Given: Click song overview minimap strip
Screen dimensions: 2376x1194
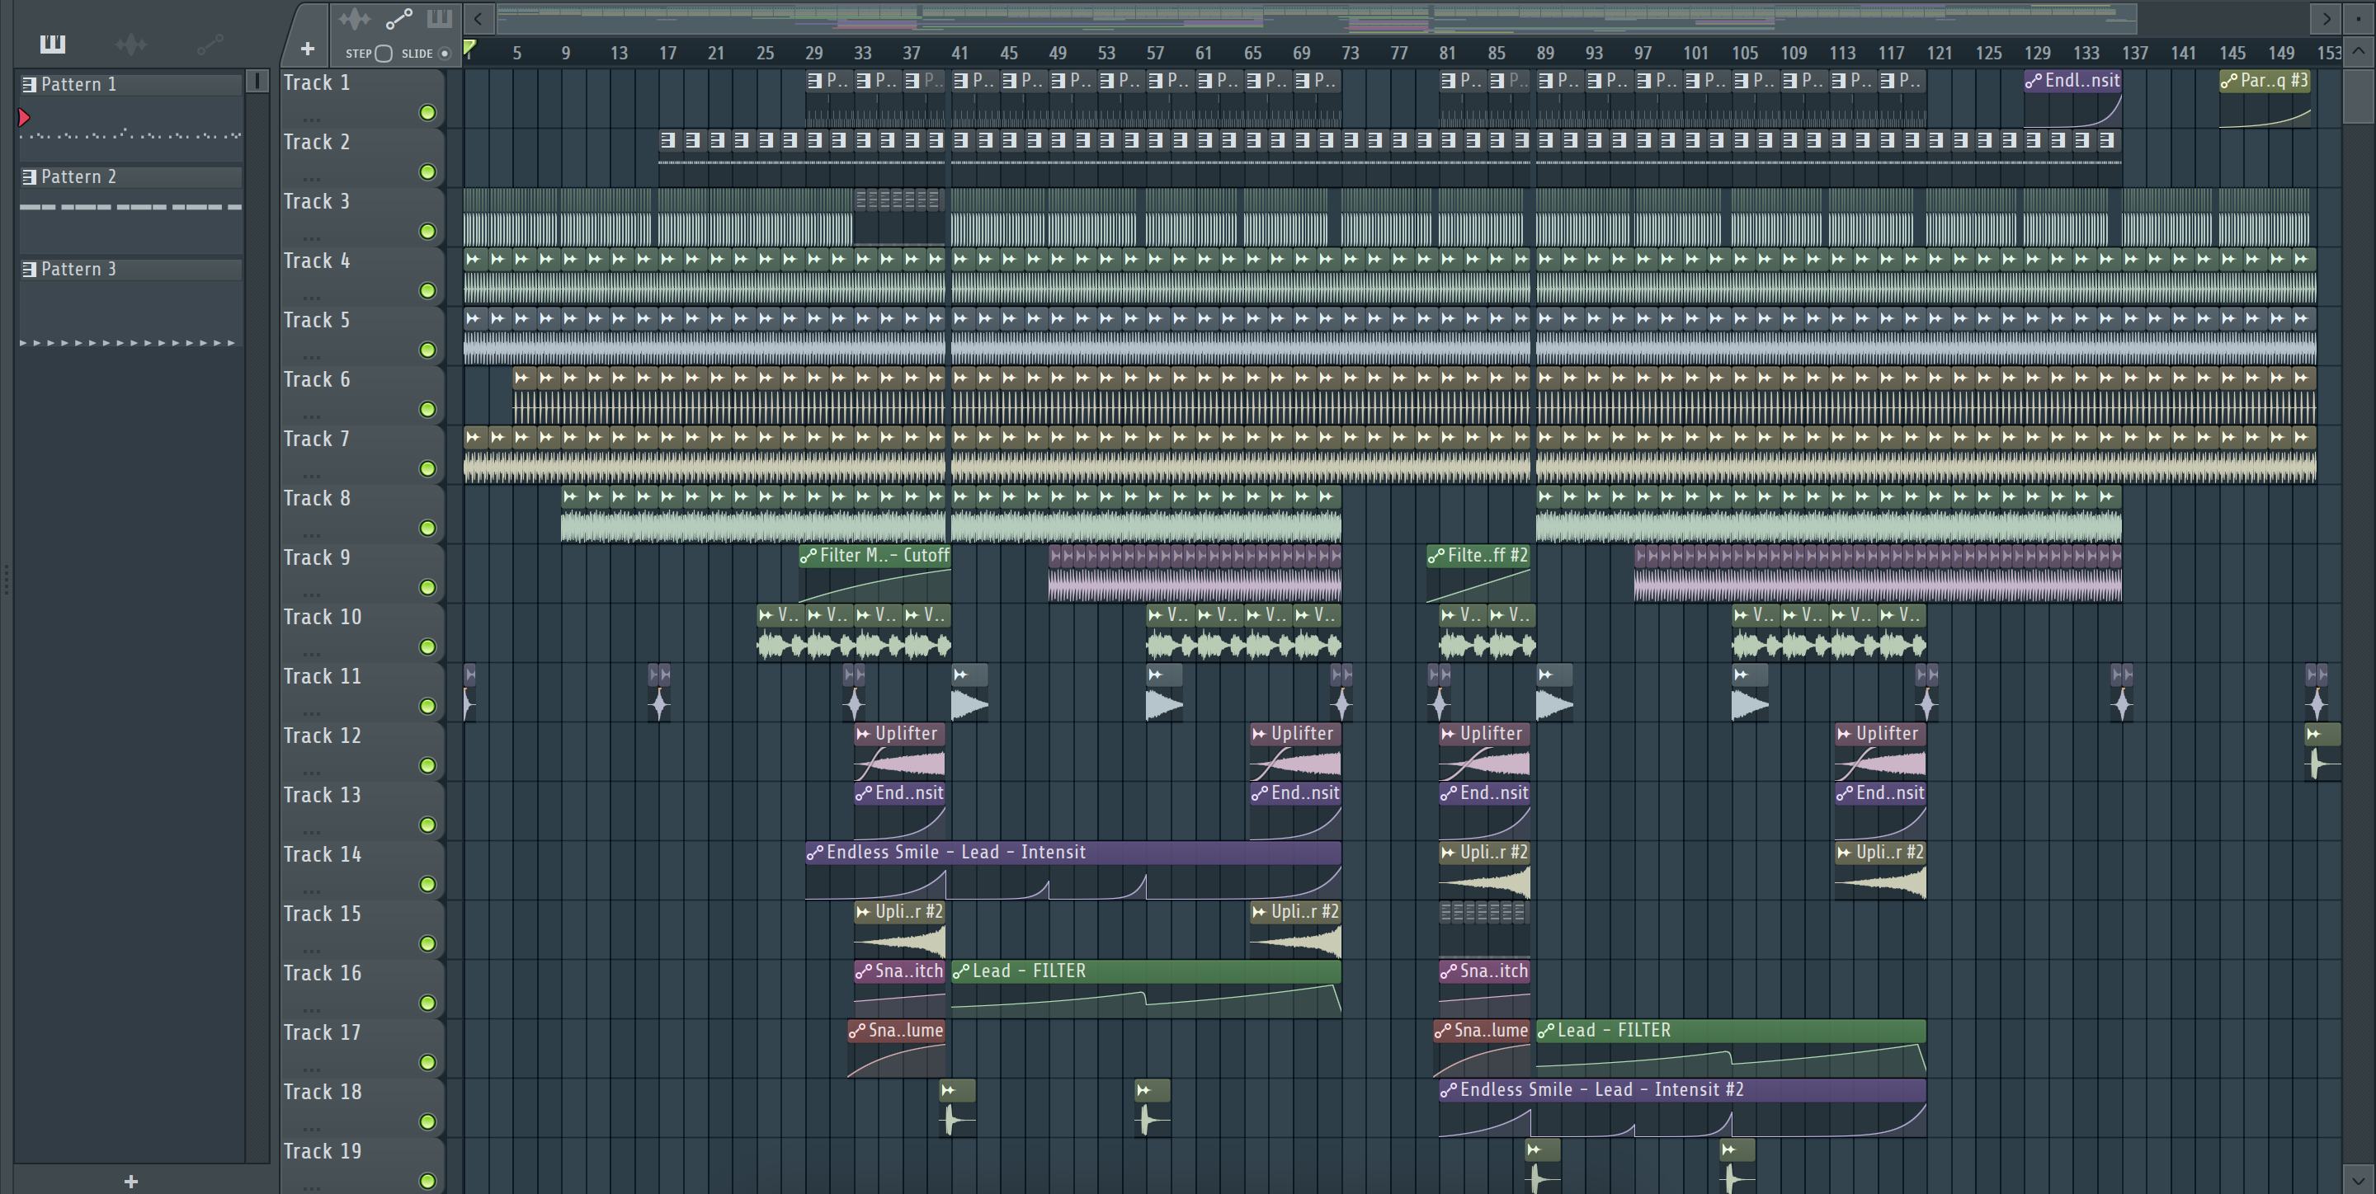Looking at the screenshot, I should click(x=1318, y=18).
